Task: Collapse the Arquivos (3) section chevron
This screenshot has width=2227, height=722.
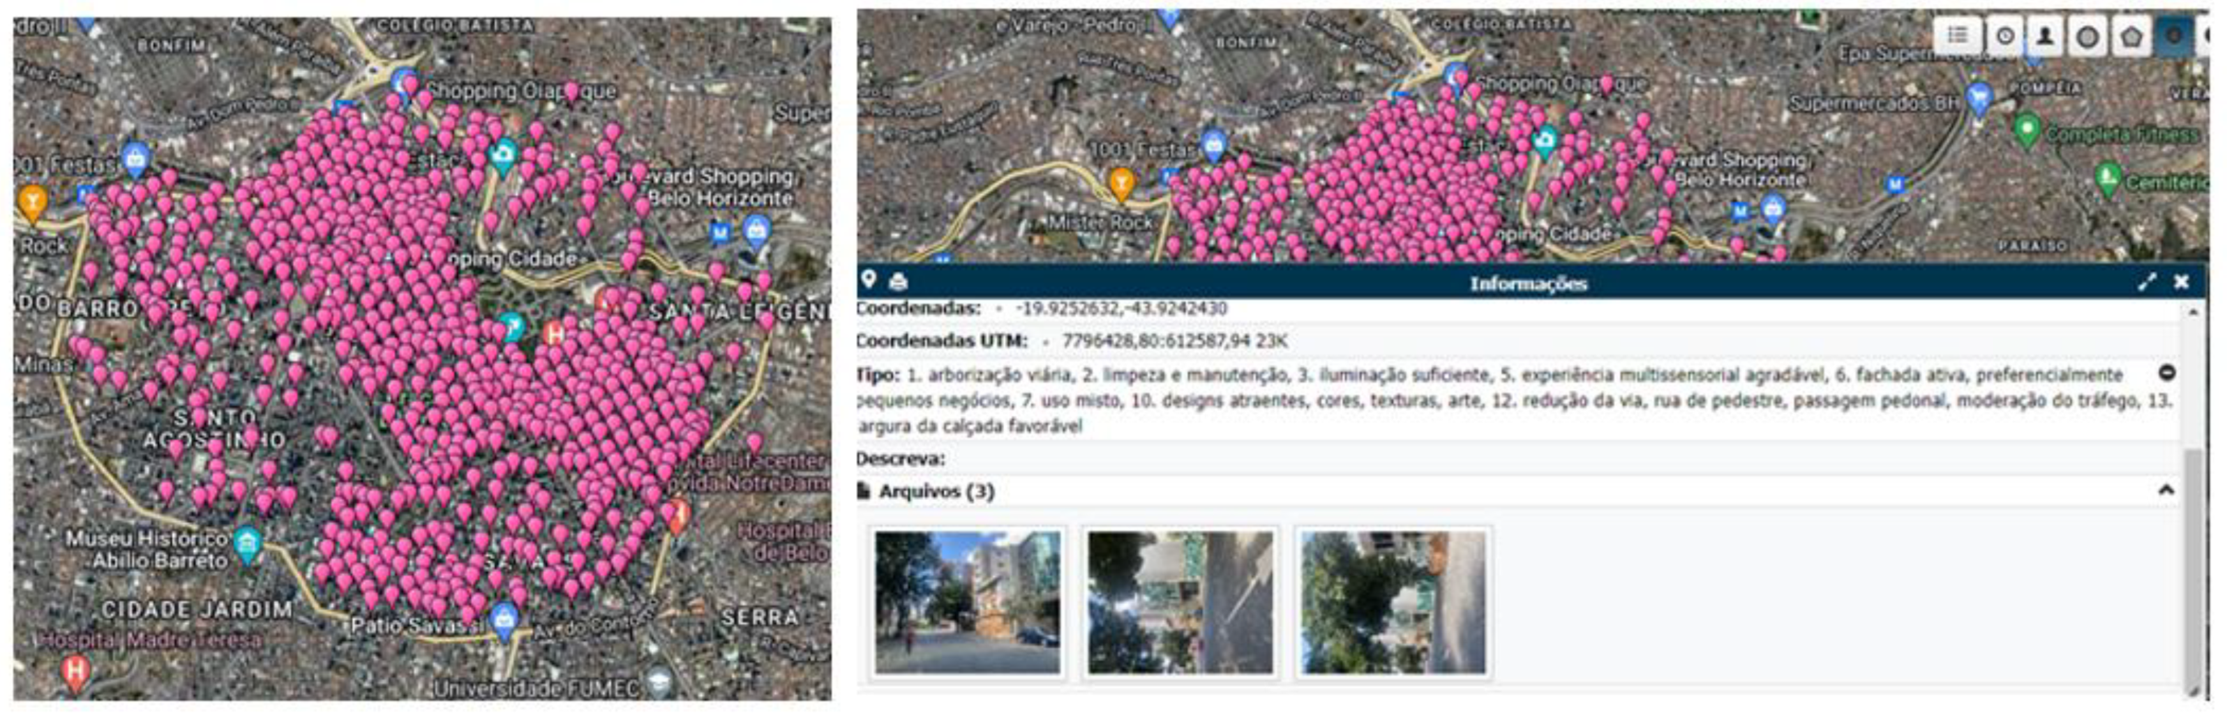Action: point(2166,490)
